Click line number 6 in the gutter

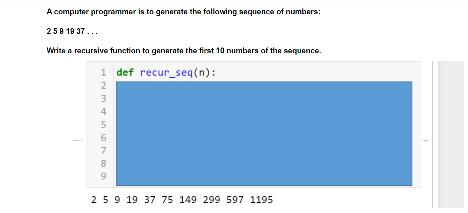pos(104,138)
